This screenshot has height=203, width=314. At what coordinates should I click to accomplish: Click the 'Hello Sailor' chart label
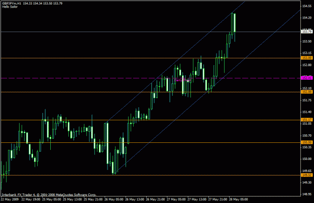(x=10, y=7)
